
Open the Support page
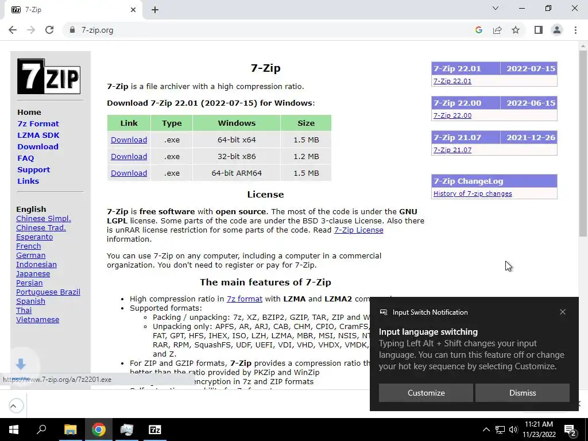tap(33, 169)
